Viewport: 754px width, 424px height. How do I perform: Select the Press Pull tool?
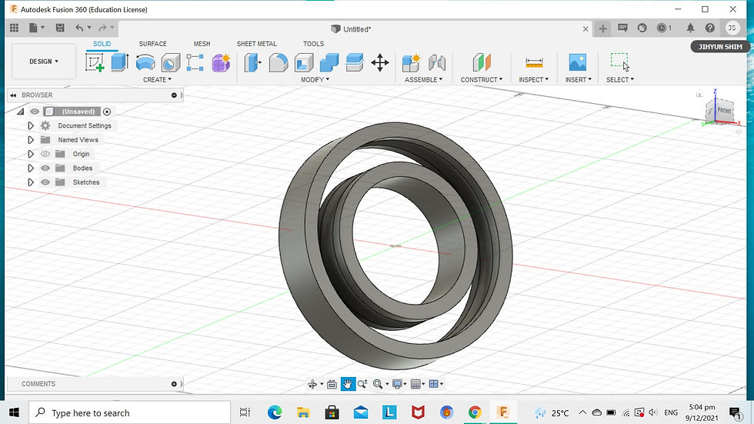point(252,62)
